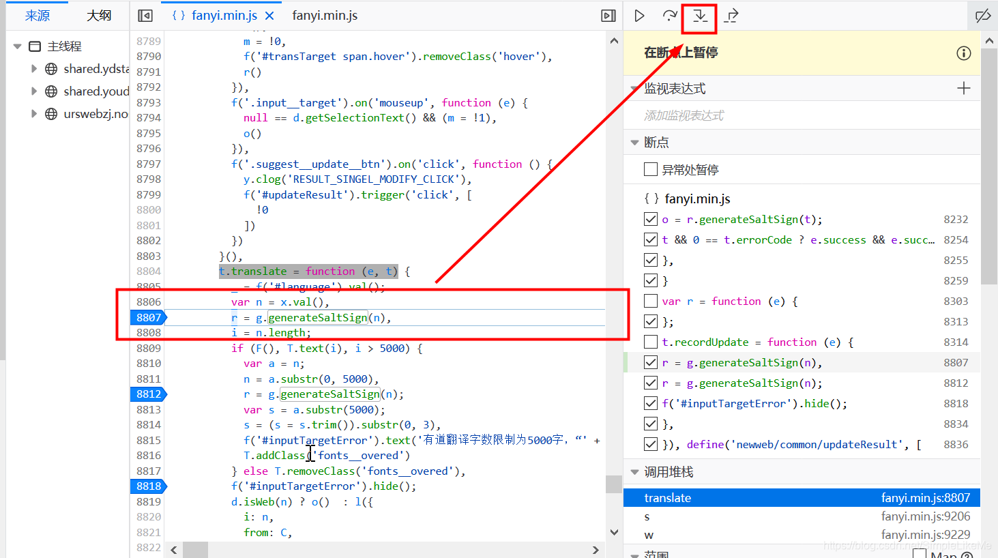Collapse the watch expressions section
998x558 pixels.
(635, 89)
